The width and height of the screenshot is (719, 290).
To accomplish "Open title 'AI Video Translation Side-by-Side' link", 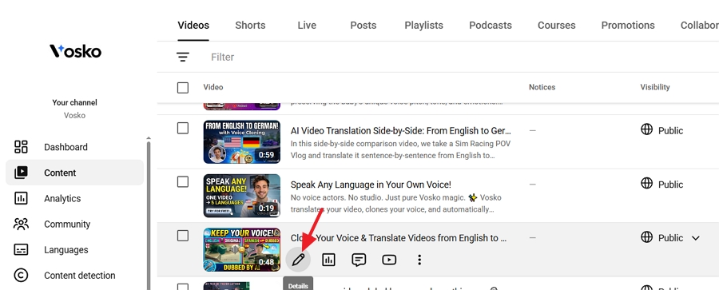I will (401, 131).
